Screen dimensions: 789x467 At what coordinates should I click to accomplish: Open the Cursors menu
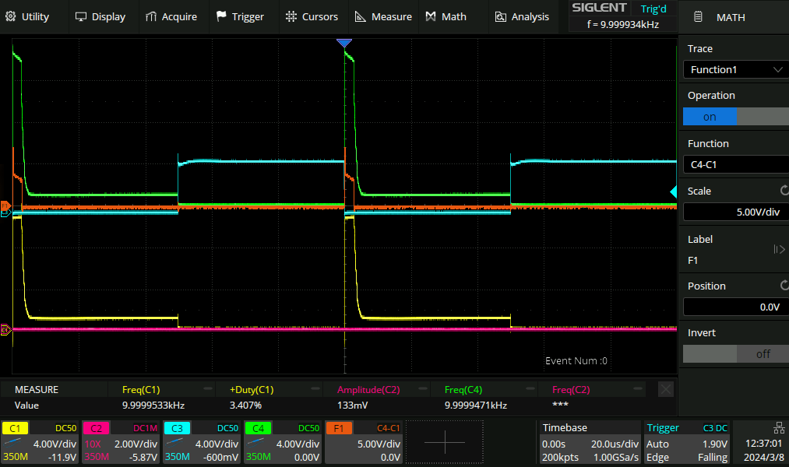pos(312,16)
